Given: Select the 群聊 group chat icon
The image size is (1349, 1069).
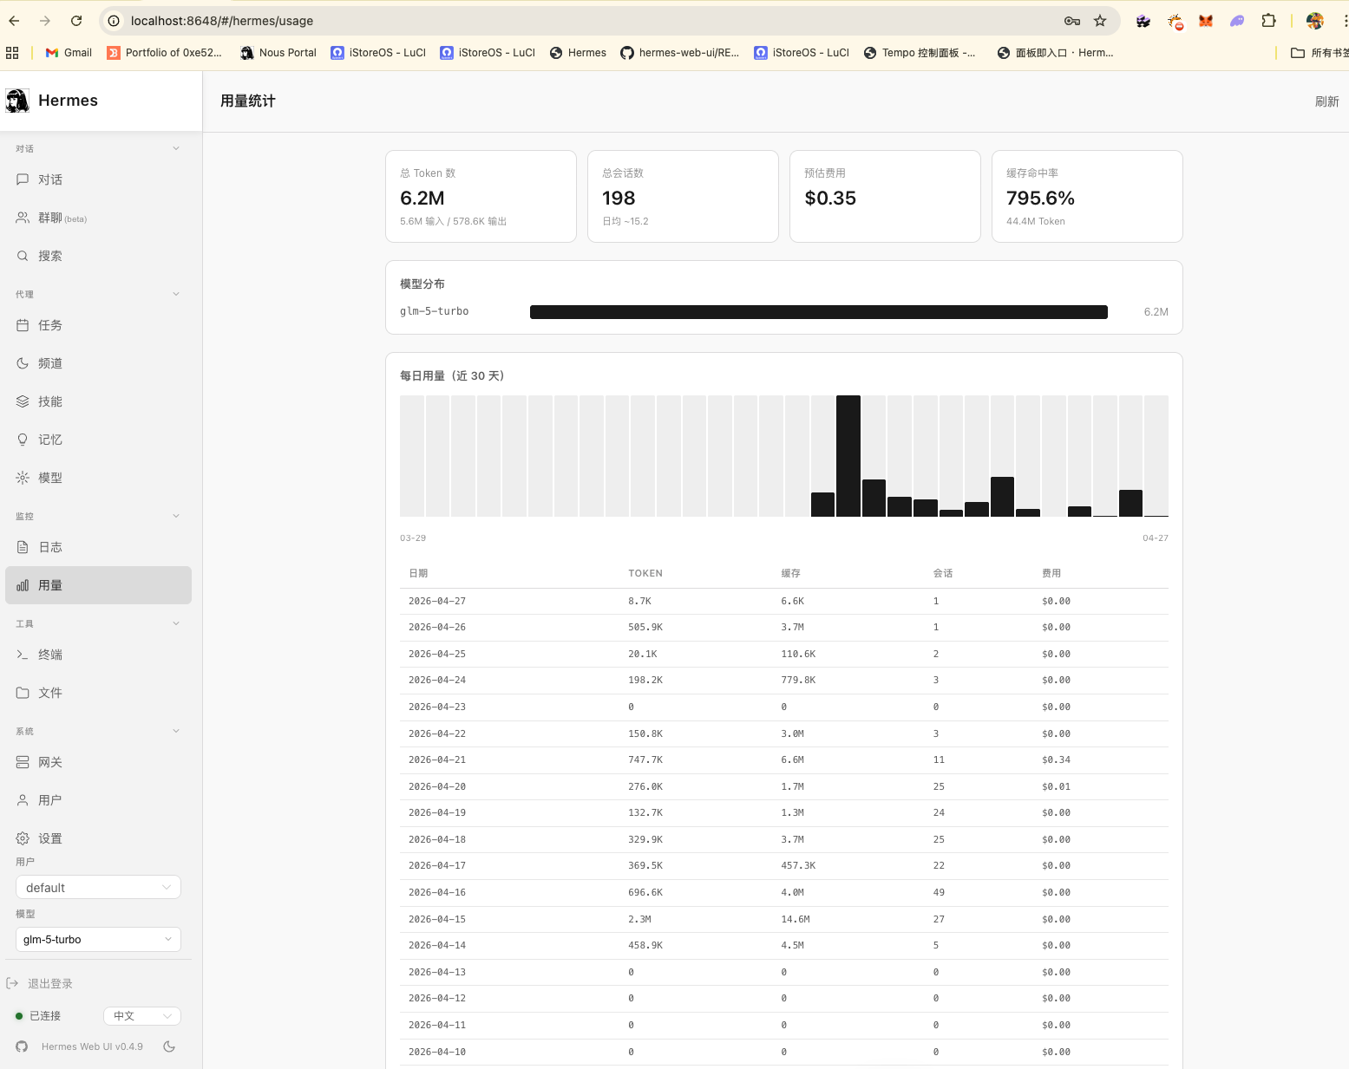Looking at the screenshot, I should point(23,218).
